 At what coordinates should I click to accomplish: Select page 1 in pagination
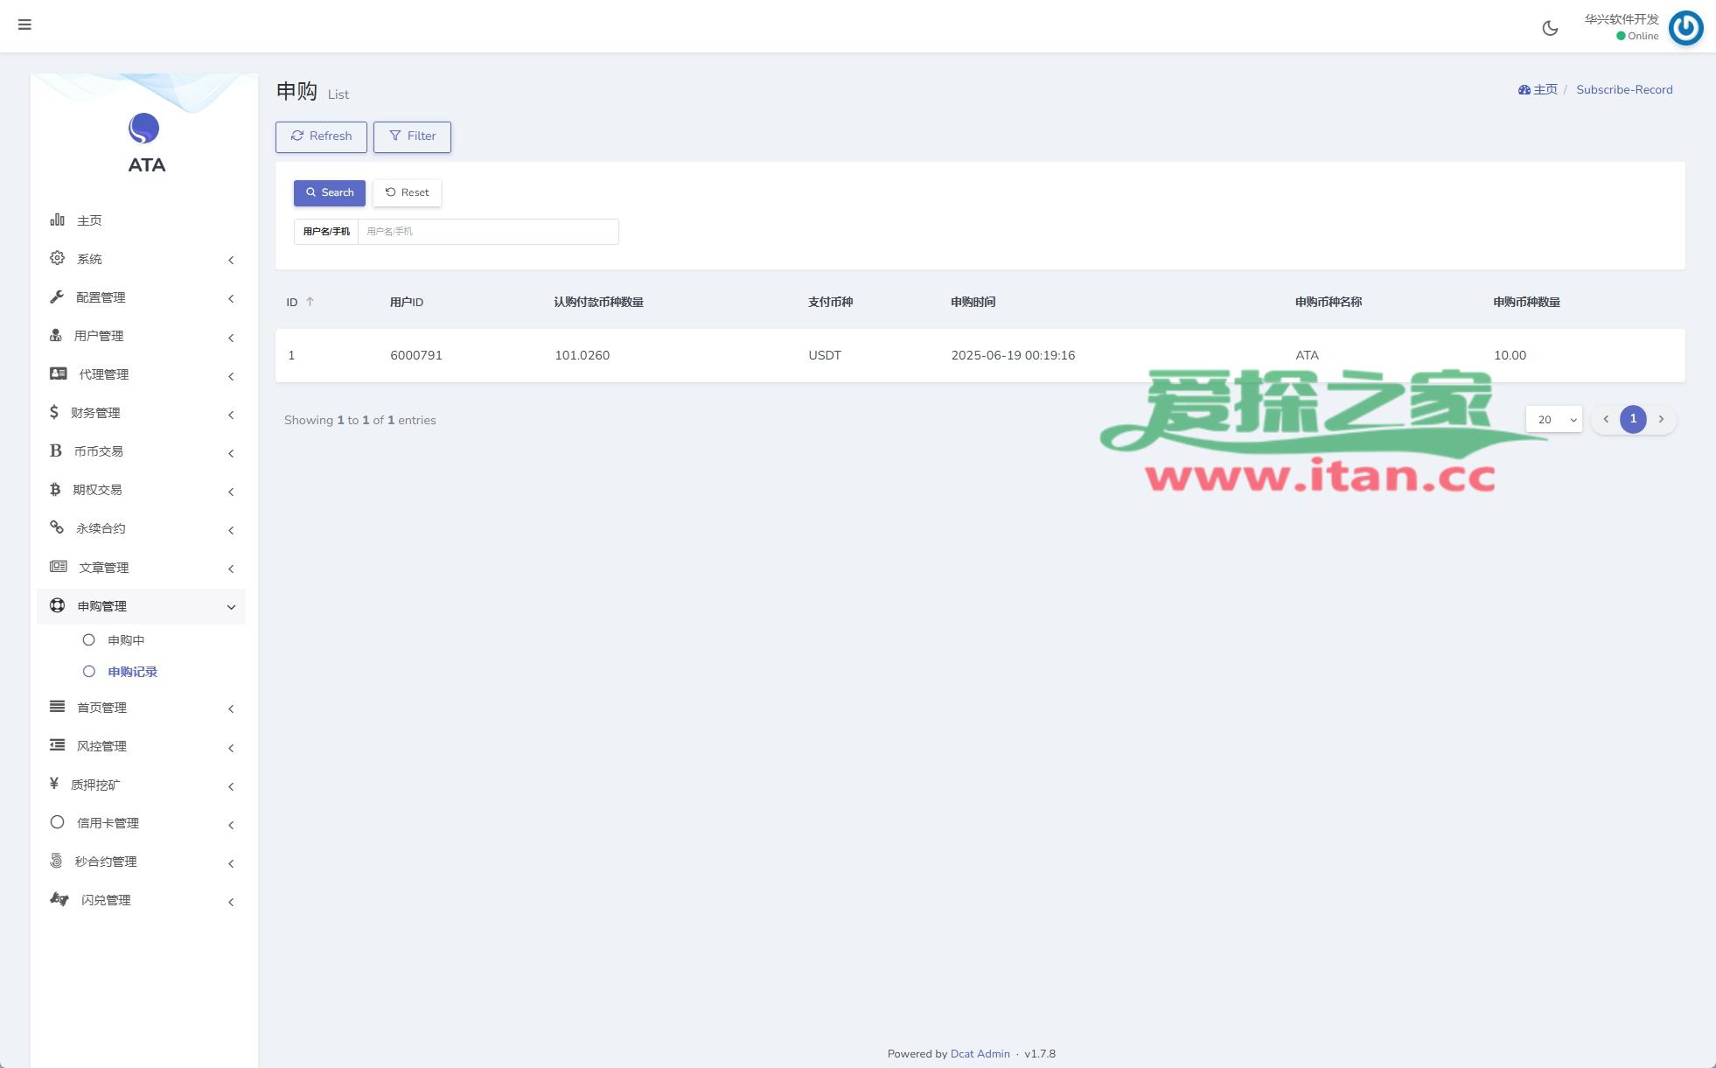(1633, 420)
